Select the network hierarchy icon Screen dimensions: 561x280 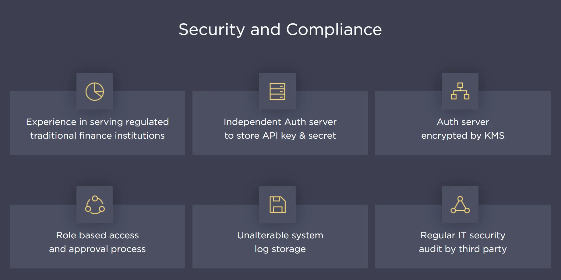pyautogui.click(x=460, y=91)
